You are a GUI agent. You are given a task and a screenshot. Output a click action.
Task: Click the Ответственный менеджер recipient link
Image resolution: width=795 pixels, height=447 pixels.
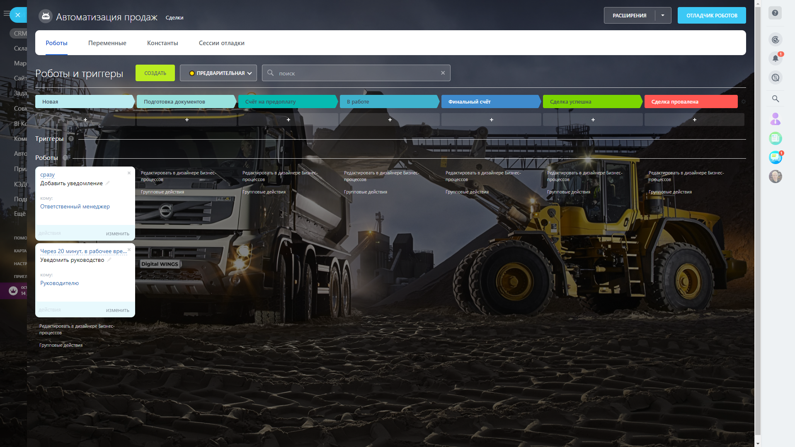coord(75,206)
